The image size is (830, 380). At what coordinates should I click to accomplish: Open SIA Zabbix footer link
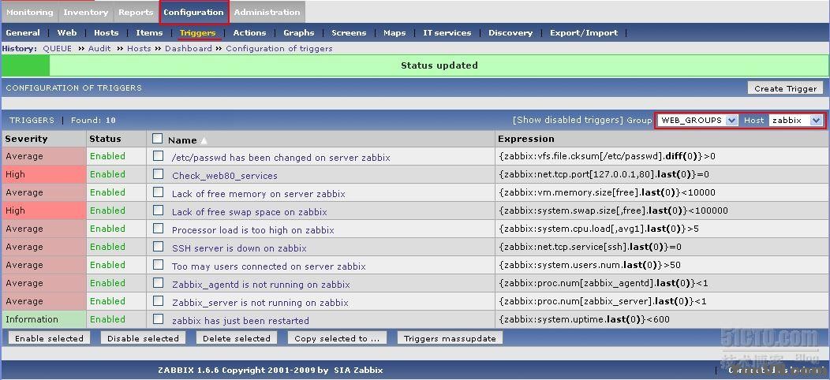(358, 371)
